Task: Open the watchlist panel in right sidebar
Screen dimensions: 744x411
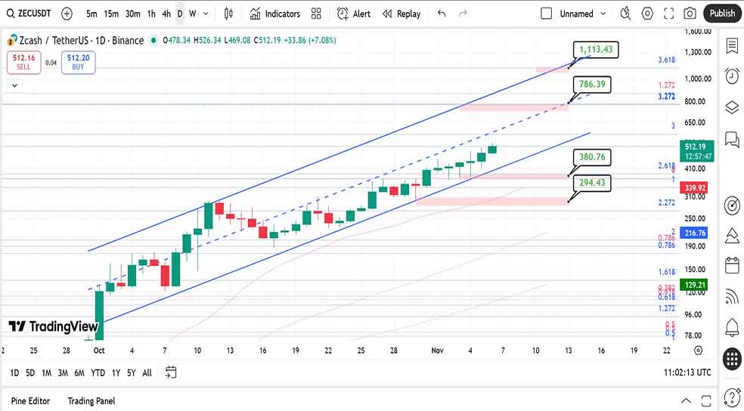Action: pyautogui.click(x=731, y=46)
